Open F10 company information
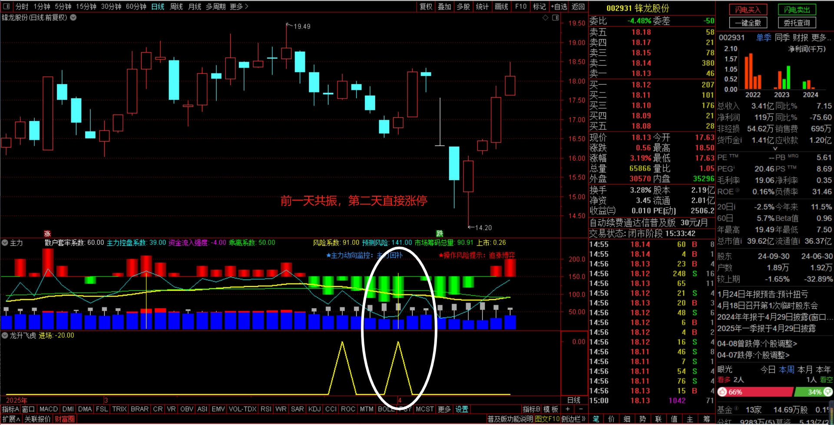The height and width of the screenshot is (425, 834). (521, 7)
